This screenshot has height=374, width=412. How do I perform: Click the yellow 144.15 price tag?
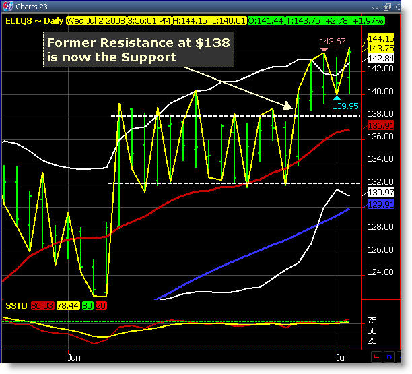(x=381, y=38)
